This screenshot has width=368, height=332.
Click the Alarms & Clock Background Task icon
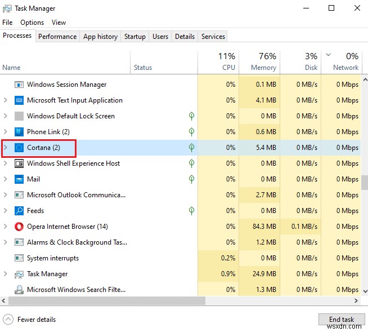[x=19, y=242]
